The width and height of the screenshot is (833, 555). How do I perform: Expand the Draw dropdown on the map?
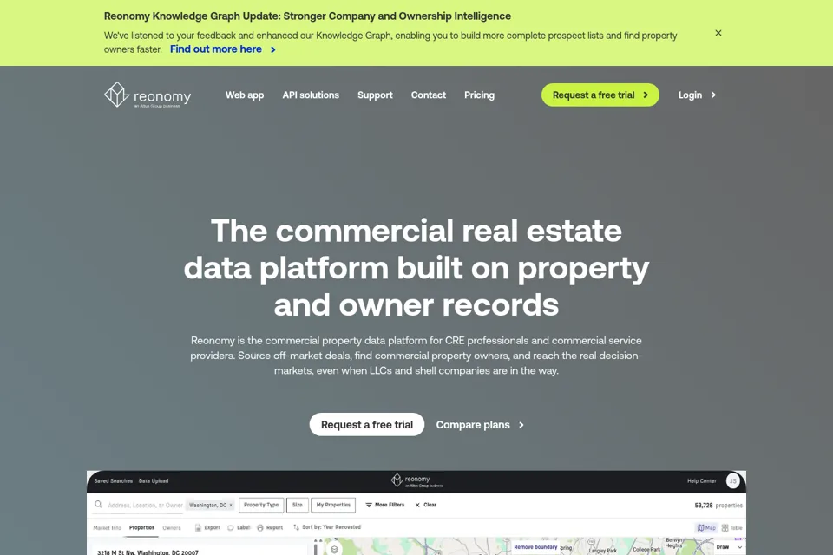729,547
